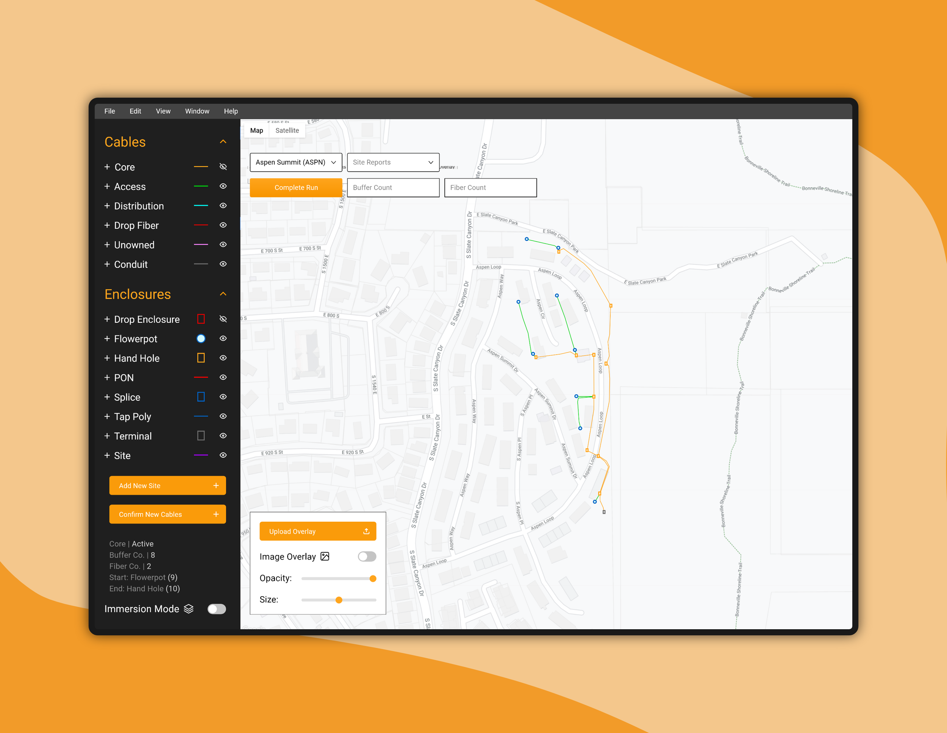Enable the Image Overlay switch
This screenshot has height=733, width=947.
click(x=367, y=556)
